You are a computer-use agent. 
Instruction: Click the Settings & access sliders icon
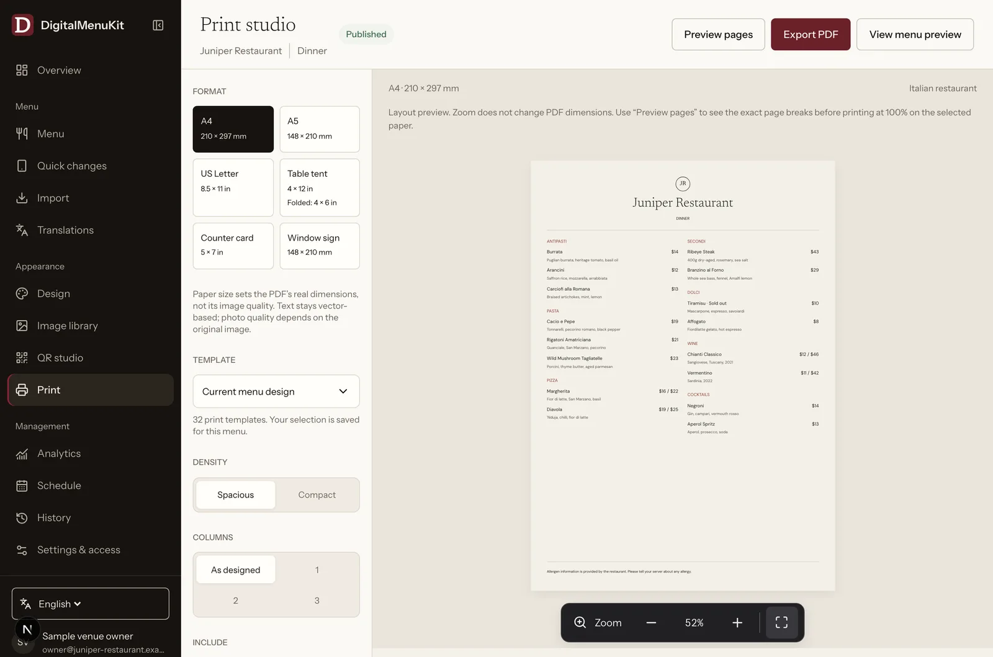pyautogui.click(x=22, y=550)
